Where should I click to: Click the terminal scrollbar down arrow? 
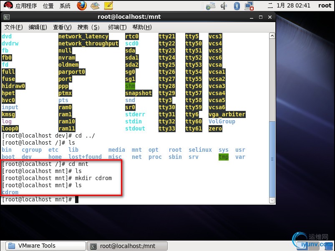point(272,200)
